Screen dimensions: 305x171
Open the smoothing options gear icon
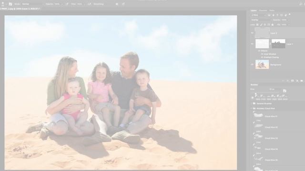click(x=117, y=4)
